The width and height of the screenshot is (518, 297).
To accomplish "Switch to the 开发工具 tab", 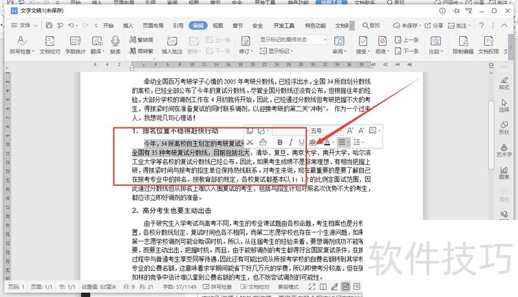I will point(284,25).
